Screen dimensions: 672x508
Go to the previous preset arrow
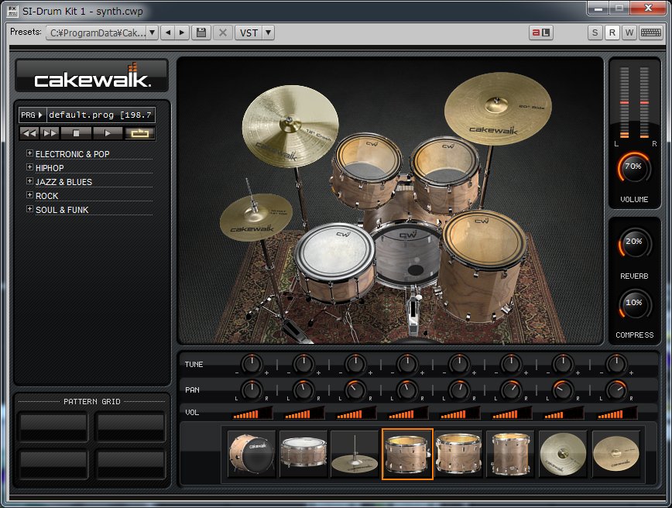168,33
